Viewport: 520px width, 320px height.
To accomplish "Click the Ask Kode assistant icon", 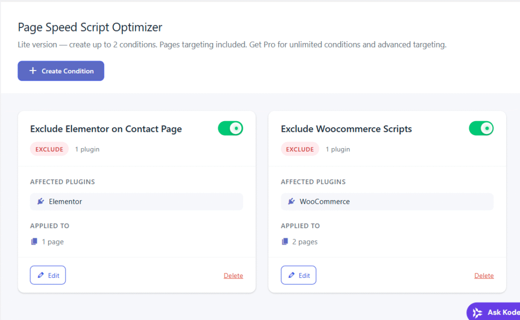I will [x=477, y=312].
